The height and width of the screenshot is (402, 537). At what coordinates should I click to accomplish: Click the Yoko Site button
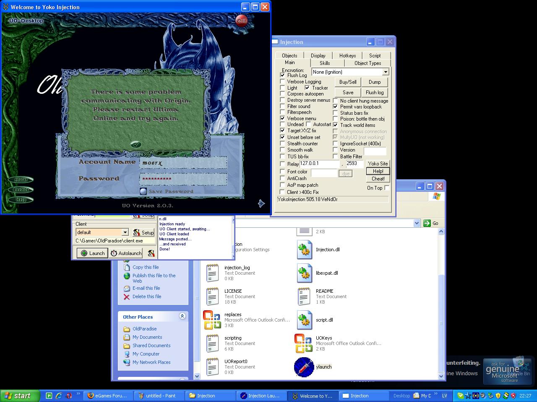coord(378,163)
